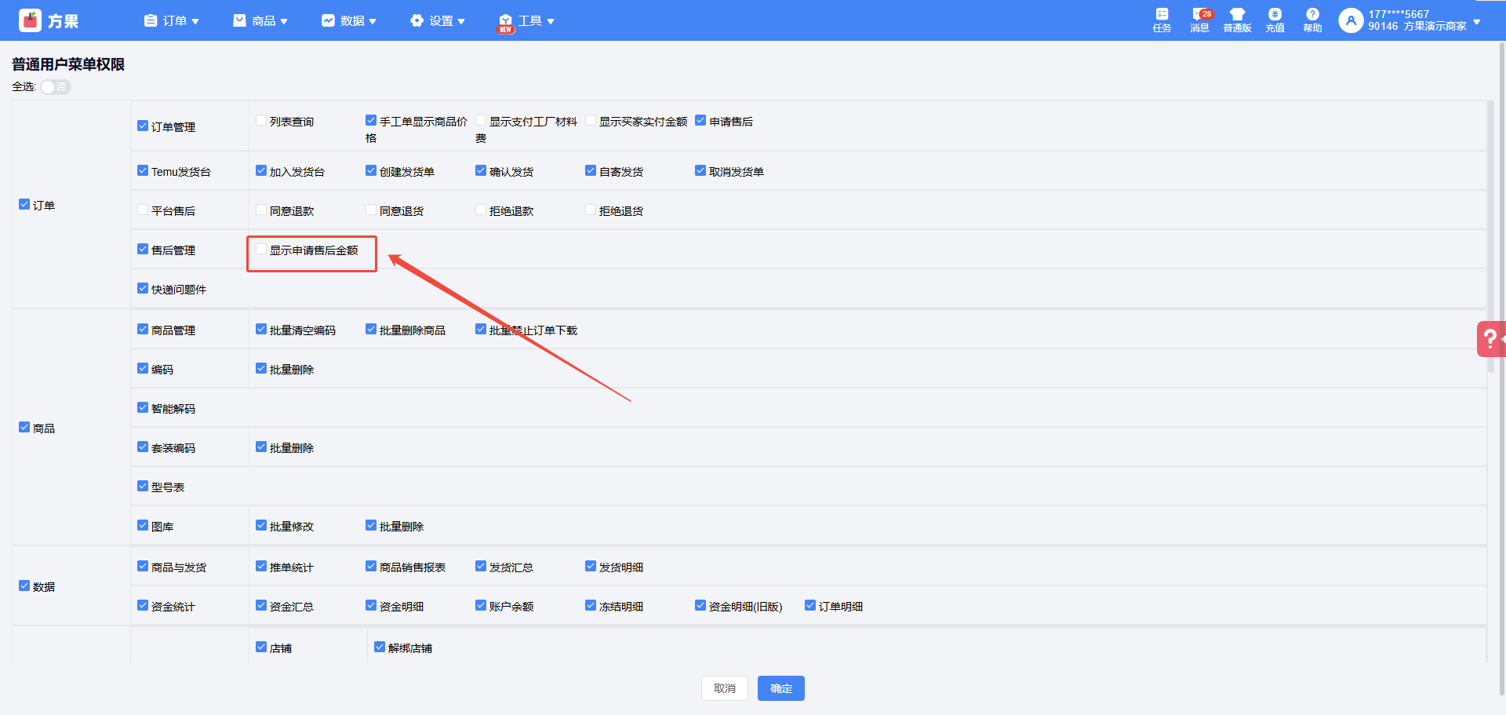Uncheck the 自寄发货 checkbox
The height and width of the screenshot is (715, 1506).
(x=591, y=171)
